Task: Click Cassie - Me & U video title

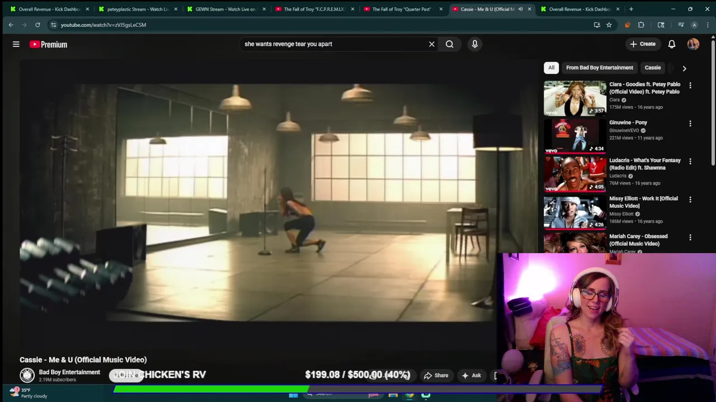Action: pyautogui.click(x=83, y=360)
